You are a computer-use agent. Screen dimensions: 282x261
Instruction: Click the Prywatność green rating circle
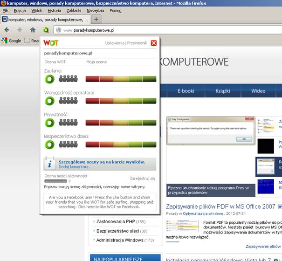[49, 123]
